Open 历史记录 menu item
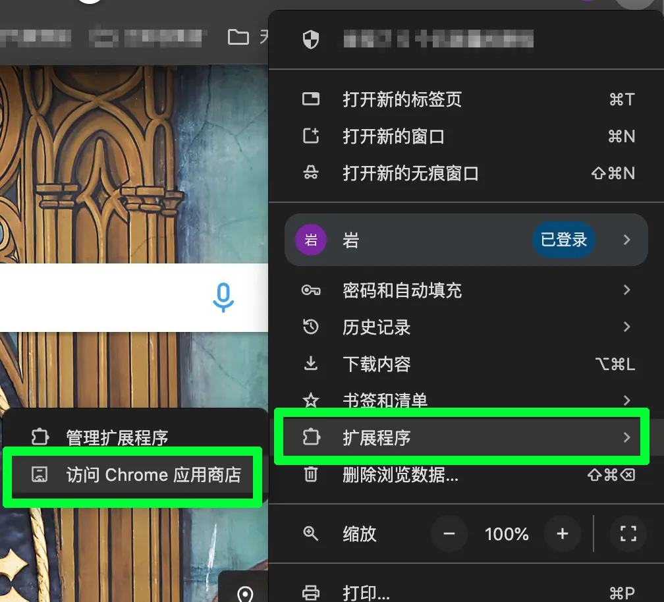This screenshot has width=664, height=602. (466, 327)
